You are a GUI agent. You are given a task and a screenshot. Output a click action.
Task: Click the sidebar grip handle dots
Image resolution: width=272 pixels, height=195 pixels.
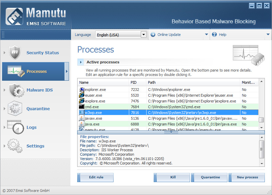coord(3,35)
